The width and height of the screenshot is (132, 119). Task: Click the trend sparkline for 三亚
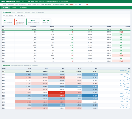(125, 75)
